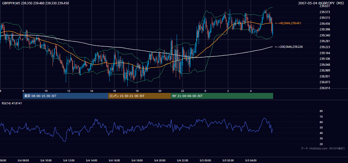
Task: Click price axis value 239.573
Action: tap(325, 12)
